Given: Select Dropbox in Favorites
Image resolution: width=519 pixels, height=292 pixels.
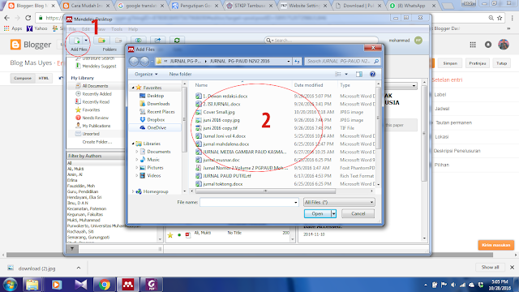Looking at the screenshot, I should pos(156,119).
